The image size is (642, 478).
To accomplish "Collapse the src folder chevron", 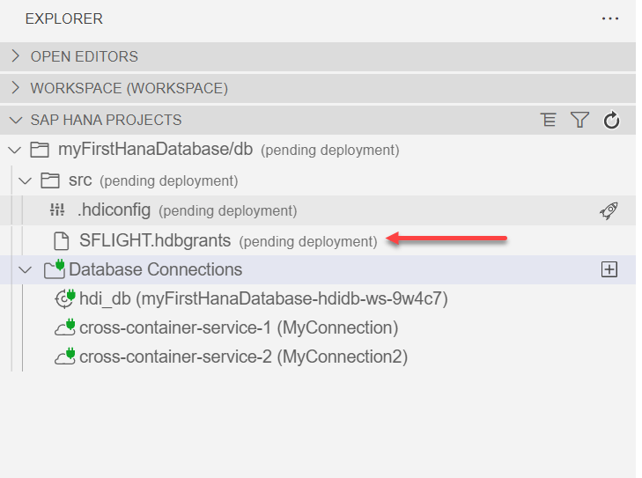I will 25,180.
